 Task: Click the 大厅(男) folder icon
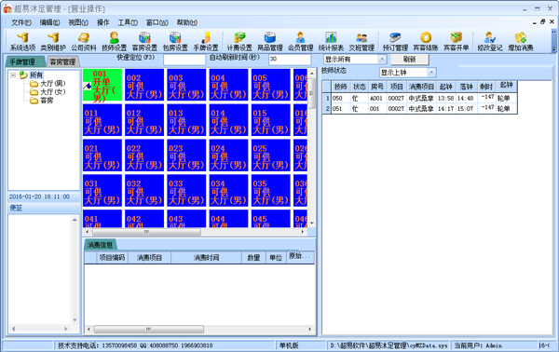pos(34,84)
